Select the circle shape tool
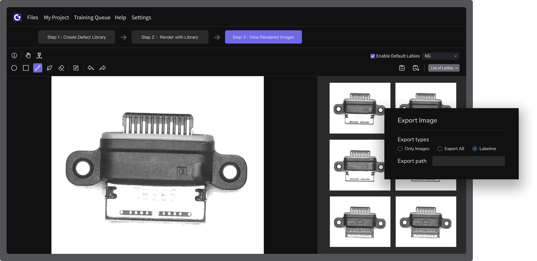 pos(14,68)
